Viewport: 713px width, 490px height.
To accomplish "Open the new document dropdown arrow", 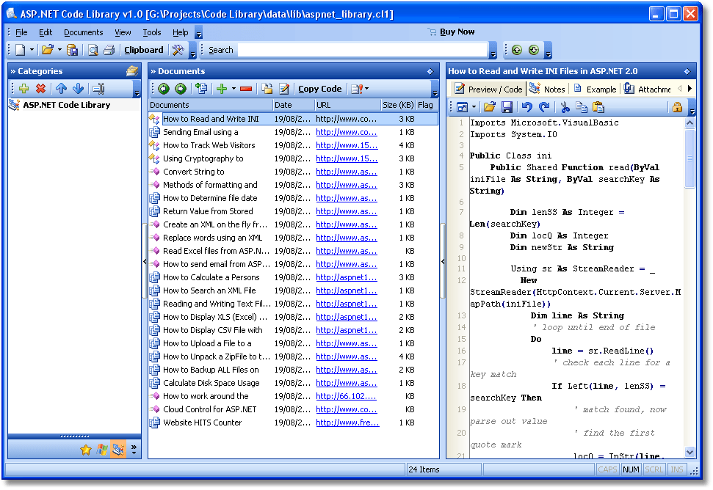I will click(x=31, y=50).
